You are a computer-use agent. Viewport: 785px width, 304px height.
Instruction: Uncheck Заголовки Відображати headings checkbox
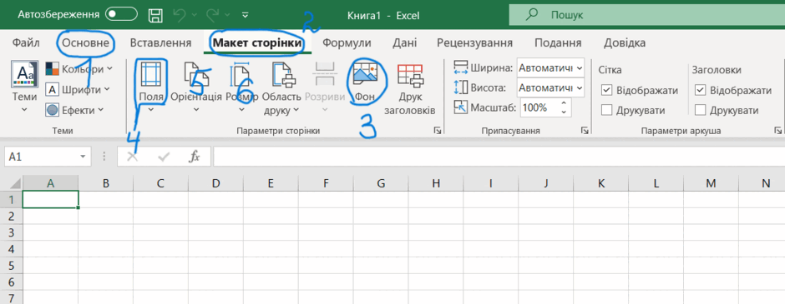tap(701, 91)
